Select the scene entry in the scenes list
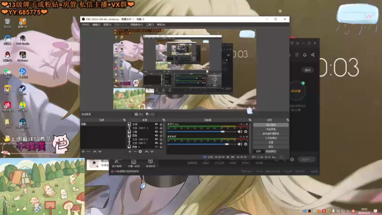Screen dimensions: 382x215 [x=103, y=124]
